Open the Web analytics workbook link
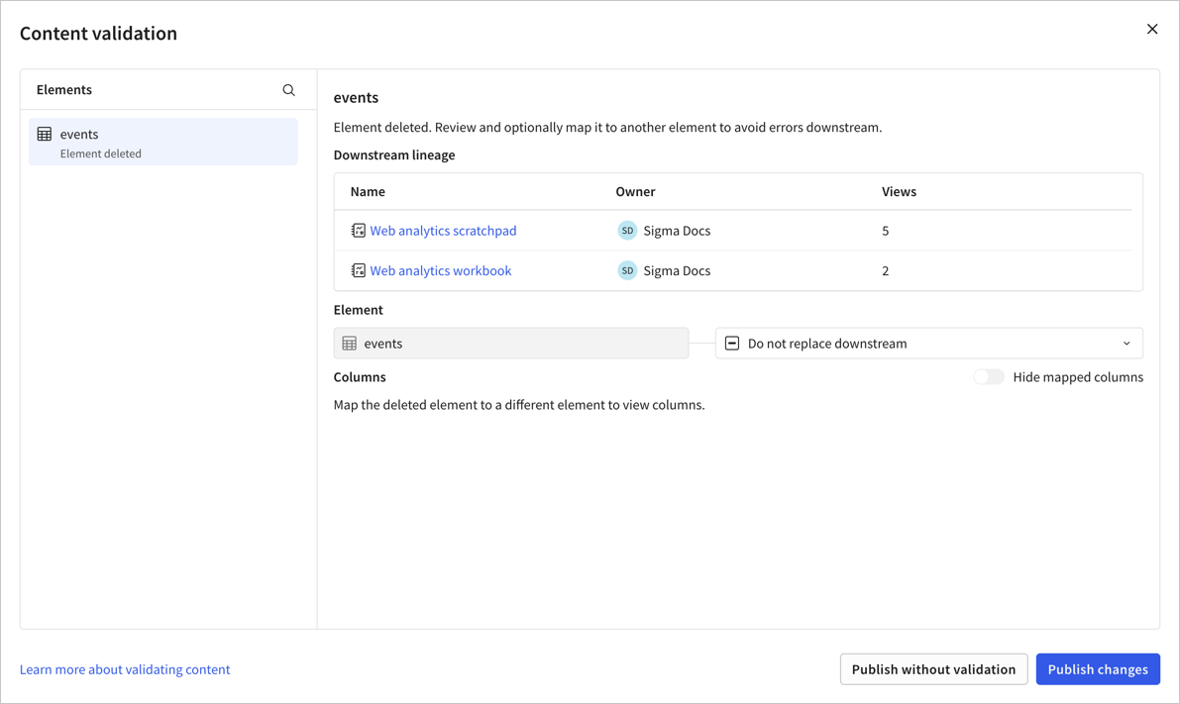The width and height of the screenshot is (1180, 704). point(440,269)
